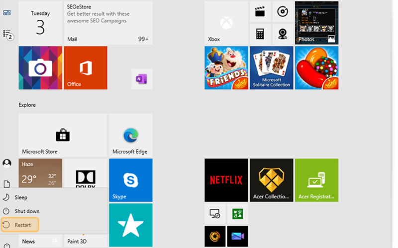This screenshot has width=398, height=248.
Task: Open the Paint 3D tile
Action: [86, 241]
